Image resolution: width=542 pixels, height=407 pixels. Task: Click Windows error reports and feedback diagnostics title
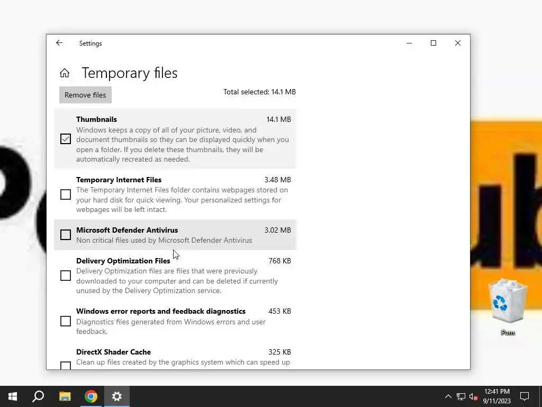[x=161, y=311]
